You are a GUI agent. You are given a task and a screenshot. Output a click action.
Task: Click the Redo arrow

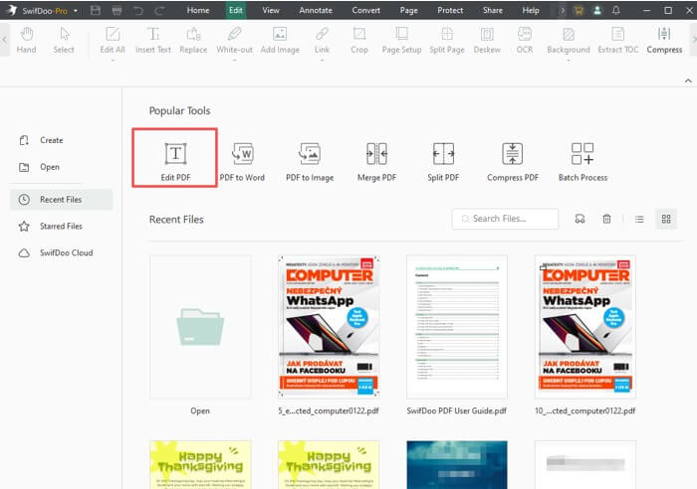click(x=159, y=10)
